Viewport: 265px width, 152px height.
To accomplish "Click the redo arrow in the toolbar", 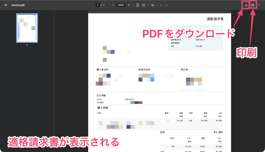I will click(x=166, y=5).
